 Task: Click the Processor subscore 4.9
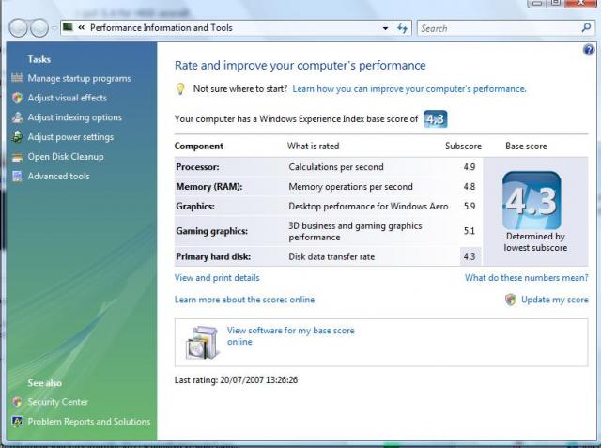[470, 167]
